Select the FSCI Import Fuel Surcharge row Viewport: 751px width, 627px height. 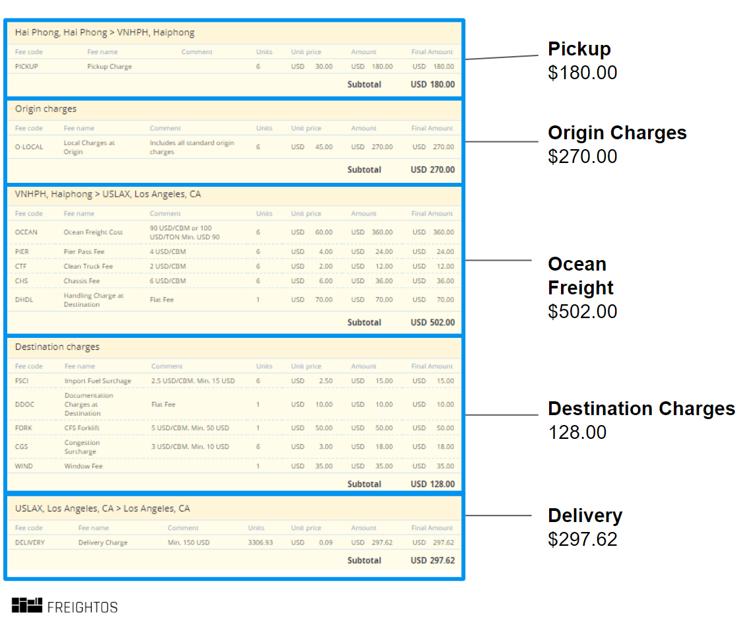click(198, 381)
